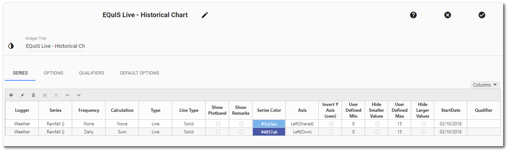Screen dimensions: 509x152
Task: Select the Daily frequency cell
Action: [x=89, y=132]
